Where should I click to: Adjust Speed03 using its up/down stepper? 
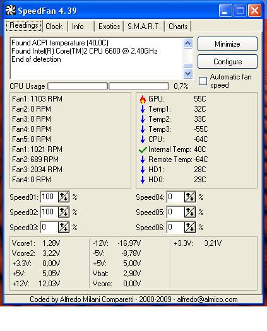click(64, 227)
